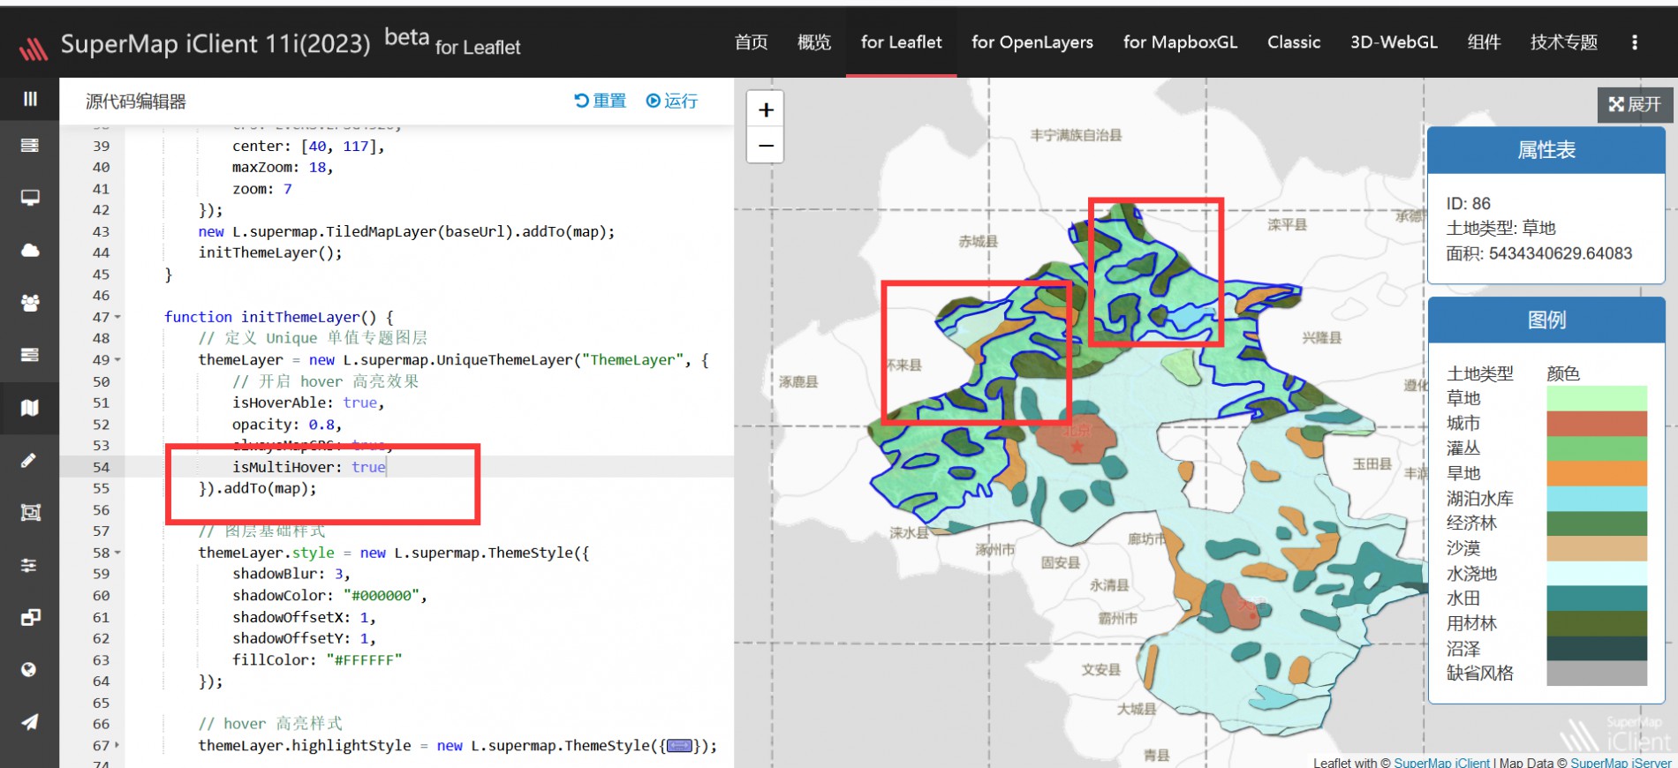This screenshot has height=768, width=1678.
Task: Zoom in the map with plus
Action: click(766, 109)
